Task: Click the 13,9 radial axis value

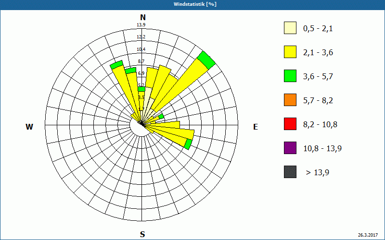Action: coord(141,24)
